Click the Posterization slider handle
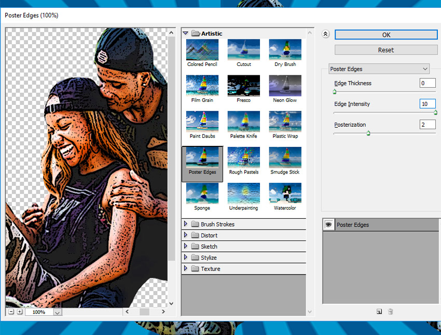 click(x=368, y=133)
